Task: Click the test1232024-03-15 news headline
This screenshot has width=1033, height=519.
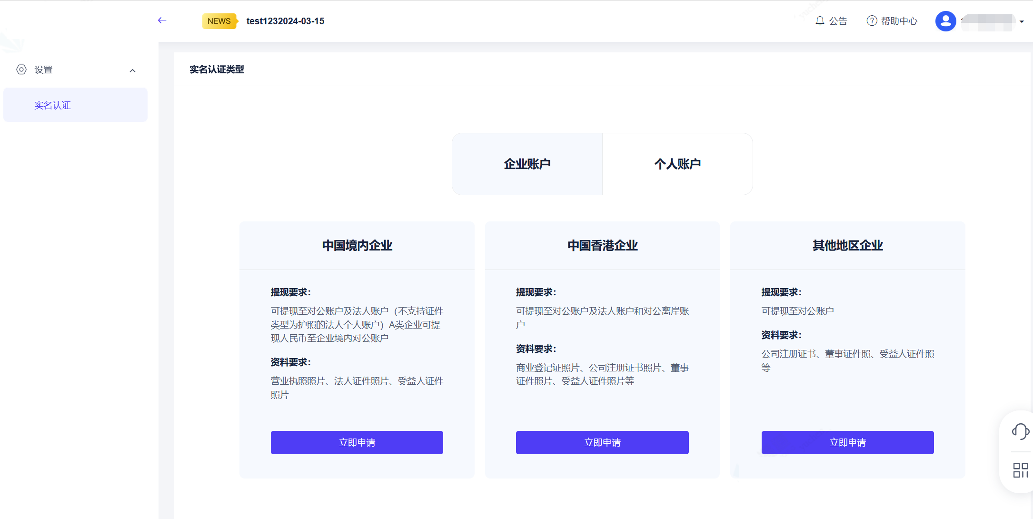Action: (285, 21)
